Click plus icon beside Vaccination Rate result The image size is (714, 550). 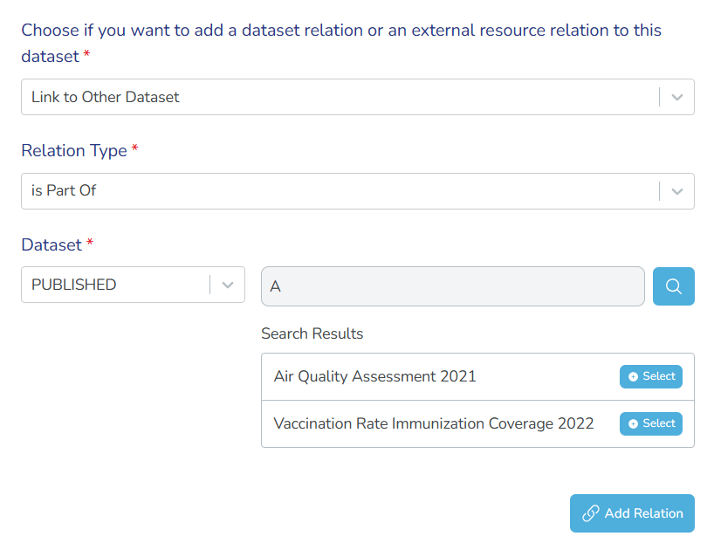634,424
